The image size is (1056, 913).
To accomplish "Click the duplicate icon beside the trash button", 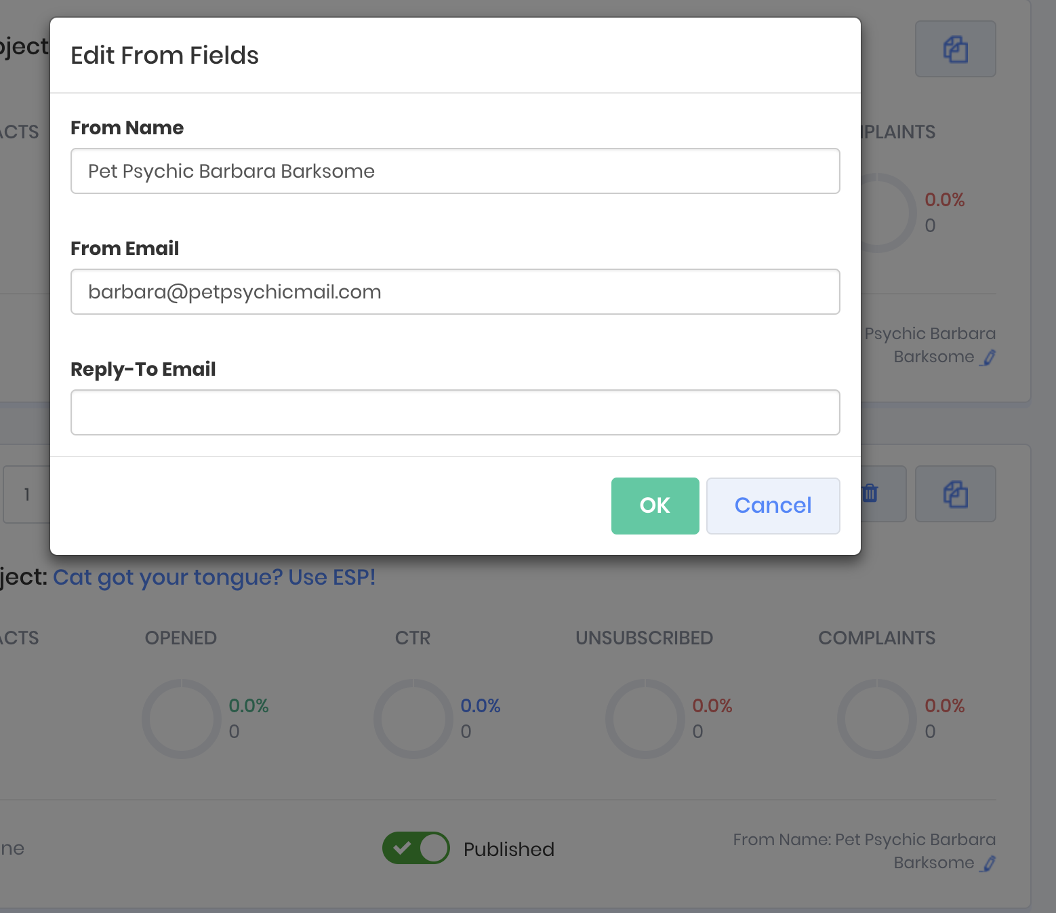I will [x=955, y=494].
